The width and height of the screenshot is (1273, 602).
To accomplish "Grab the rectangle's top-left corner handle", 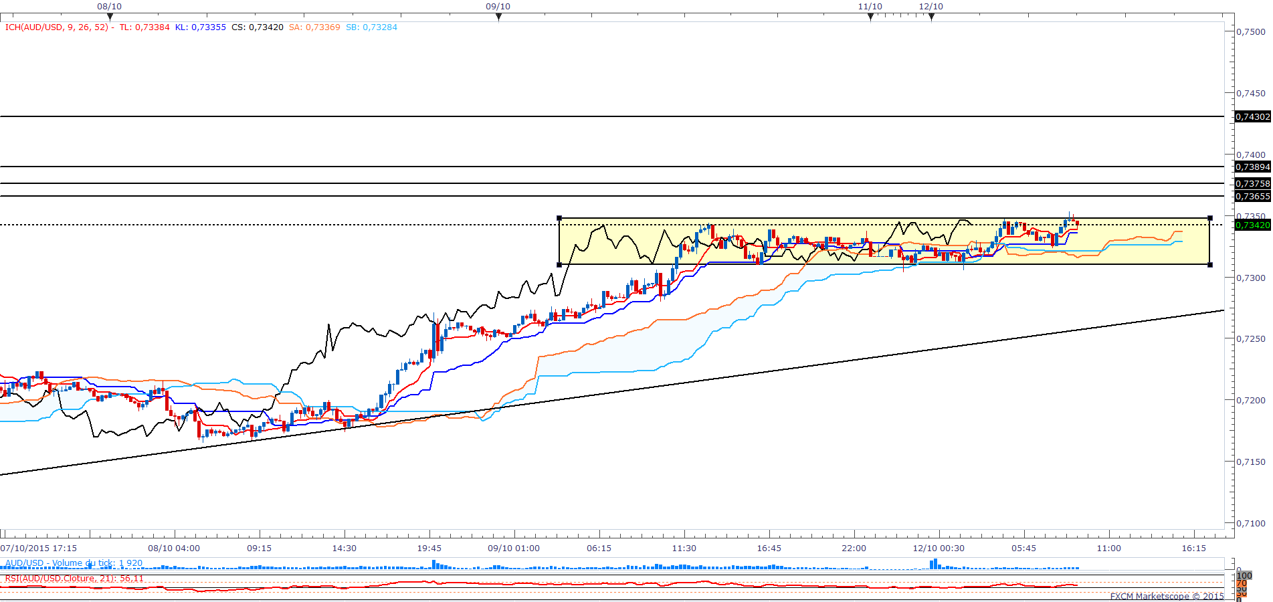I will [x=559, y=218].
